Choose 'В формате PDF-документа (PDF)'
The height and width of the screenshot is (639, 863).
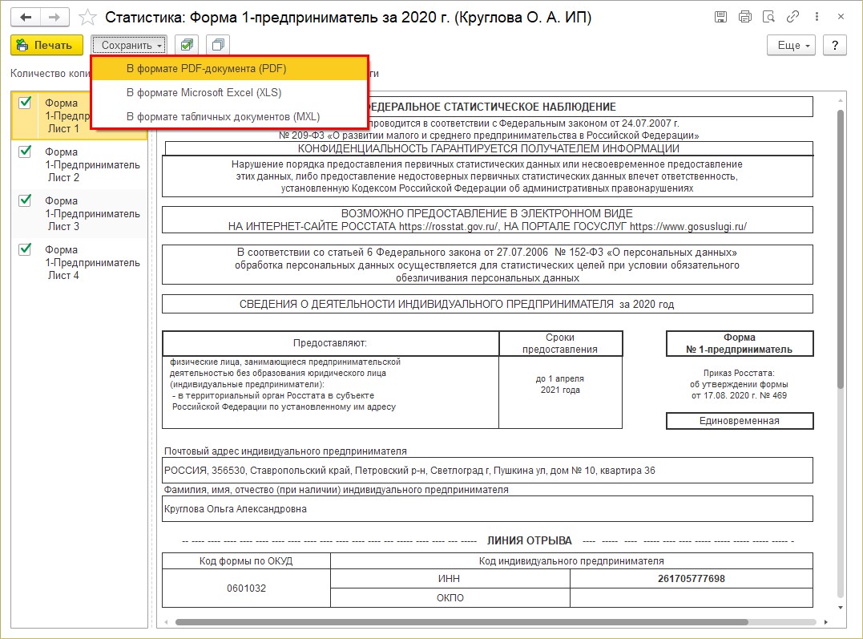tap(229, 69)
